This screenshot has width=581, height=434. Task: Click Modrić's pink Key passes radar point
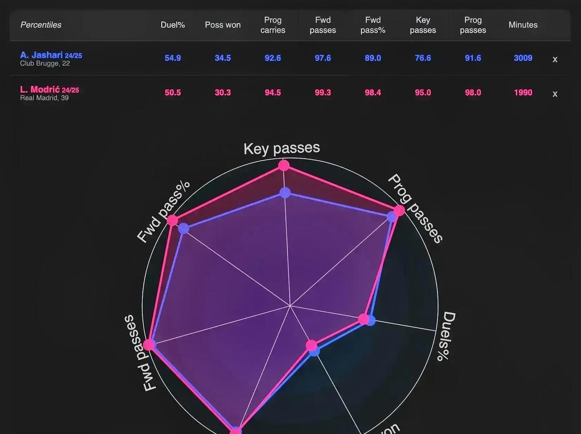pos(284,165)
